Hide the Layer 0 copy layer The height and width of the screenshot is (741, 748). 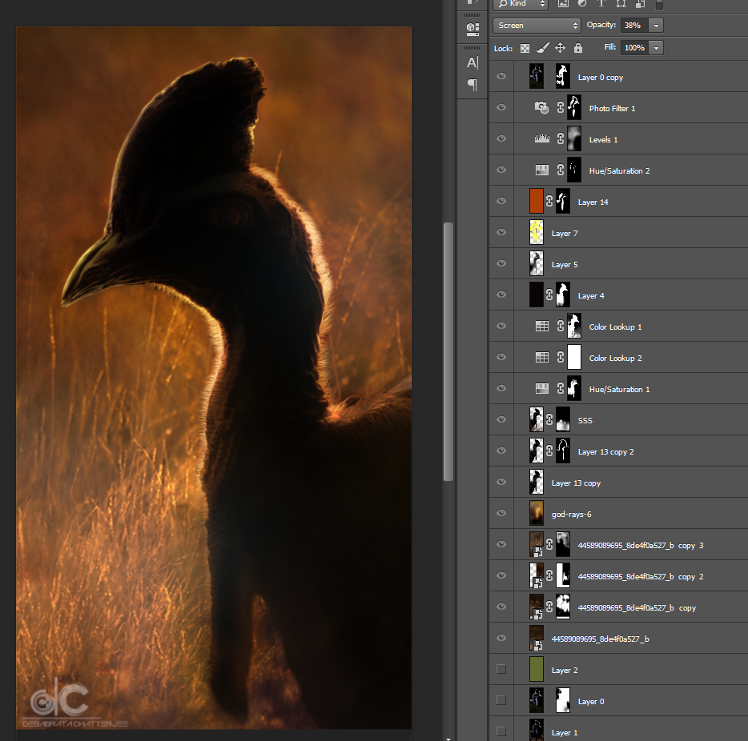[x=501, y=76]
